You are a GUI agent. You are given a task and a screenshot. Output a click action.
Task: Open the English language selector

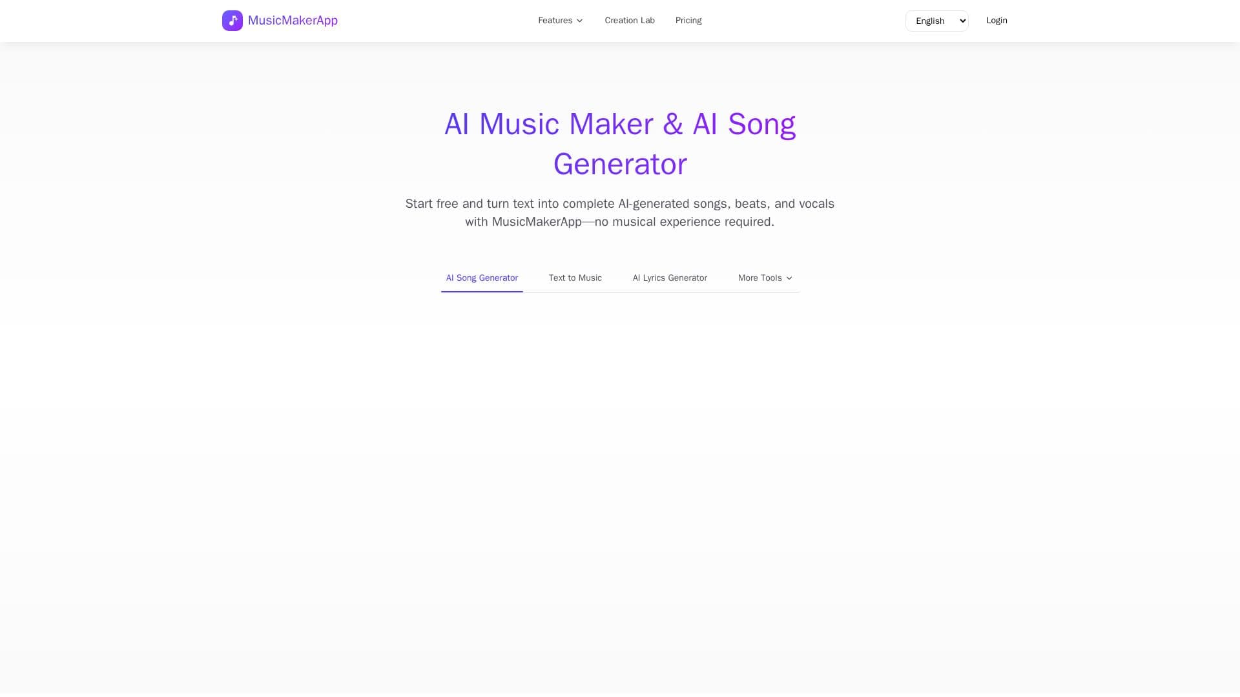(936, 21)
